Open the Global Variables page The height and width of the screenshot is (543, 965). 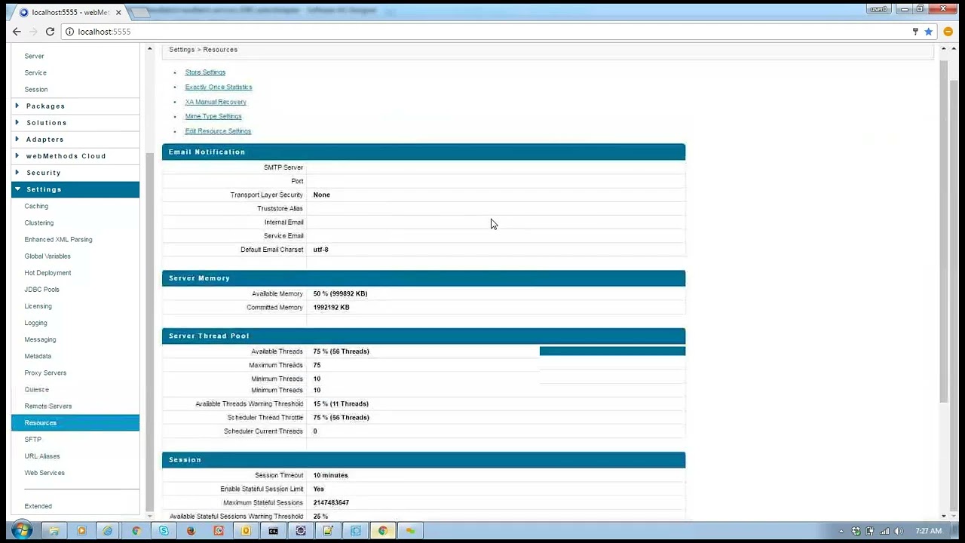(x=47, y=256)
